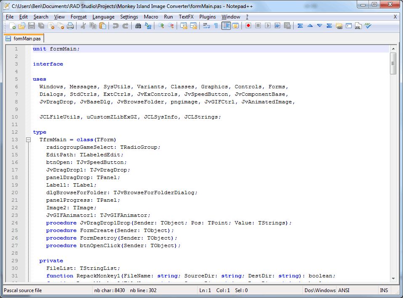This screenshot has width=403, height=298.
Task: Open the Run menu
Action: coord(168,17)
